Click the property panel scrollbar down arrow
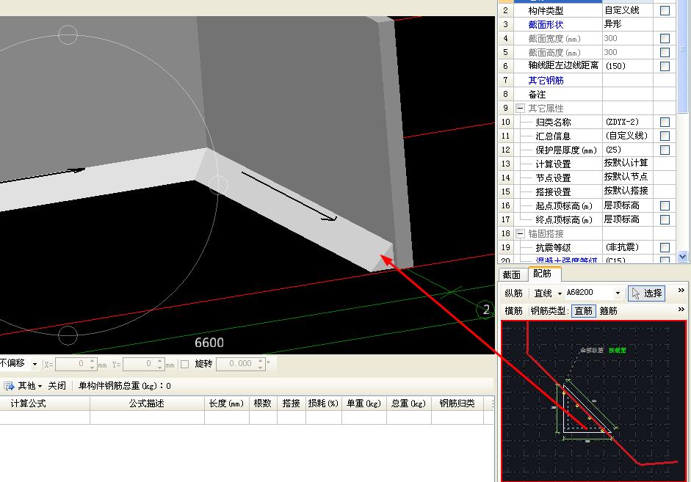 tap(683, 257)
